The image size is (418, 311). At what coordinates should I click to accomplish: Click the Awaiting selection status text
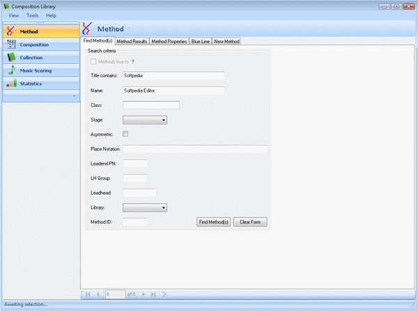[x=26, y=304]
